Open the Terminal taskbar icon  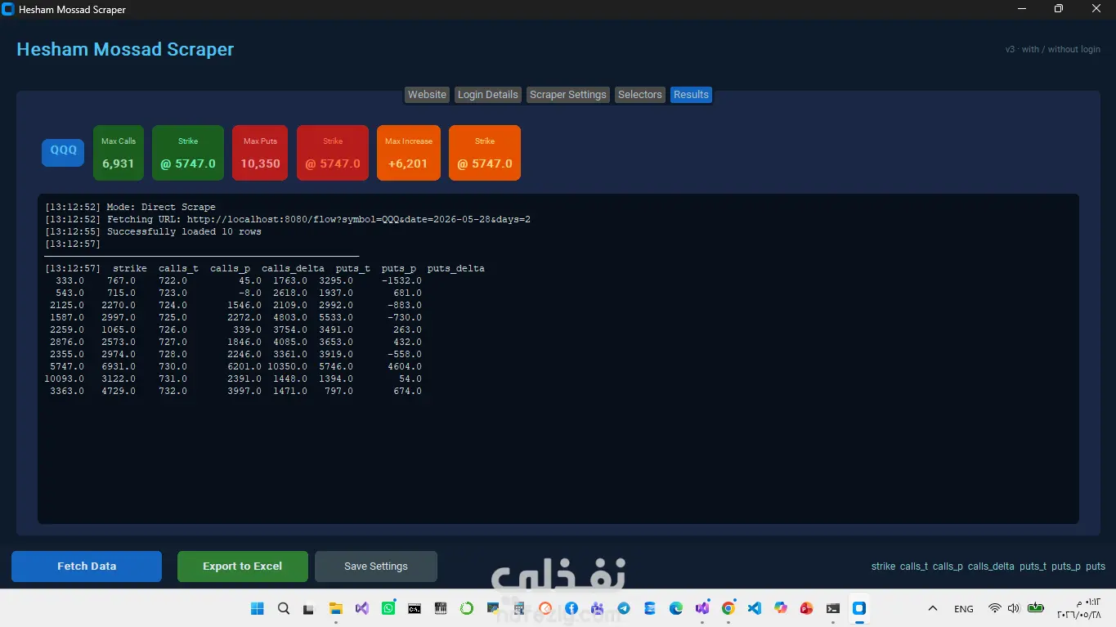pos(833,608)
